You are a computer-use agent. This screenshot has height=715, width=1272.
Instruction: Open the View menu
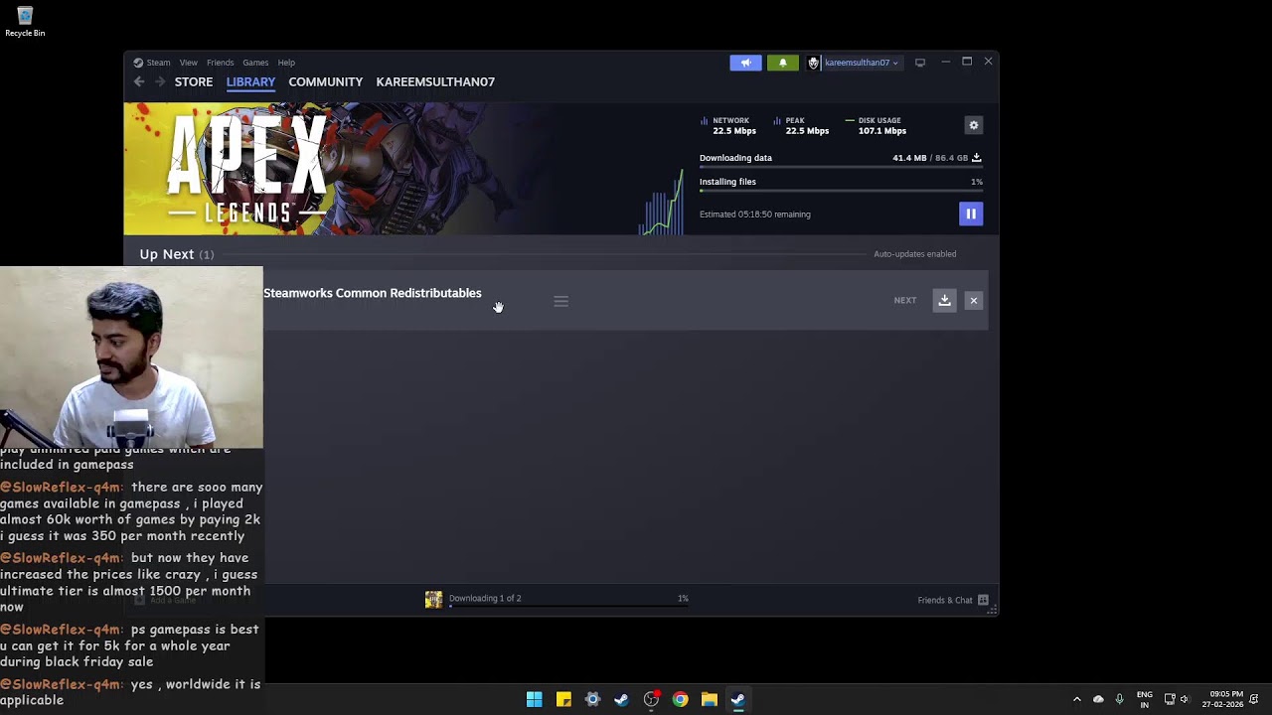[x=188, y=63]
